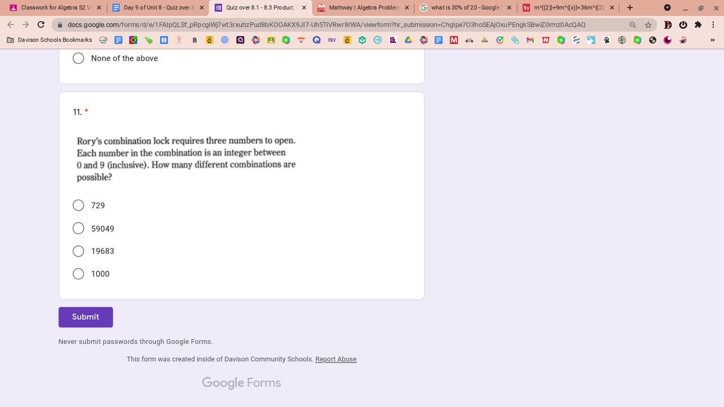Open a new tab with plus icon
The image size is (724, 407).
tap(630, 7)
